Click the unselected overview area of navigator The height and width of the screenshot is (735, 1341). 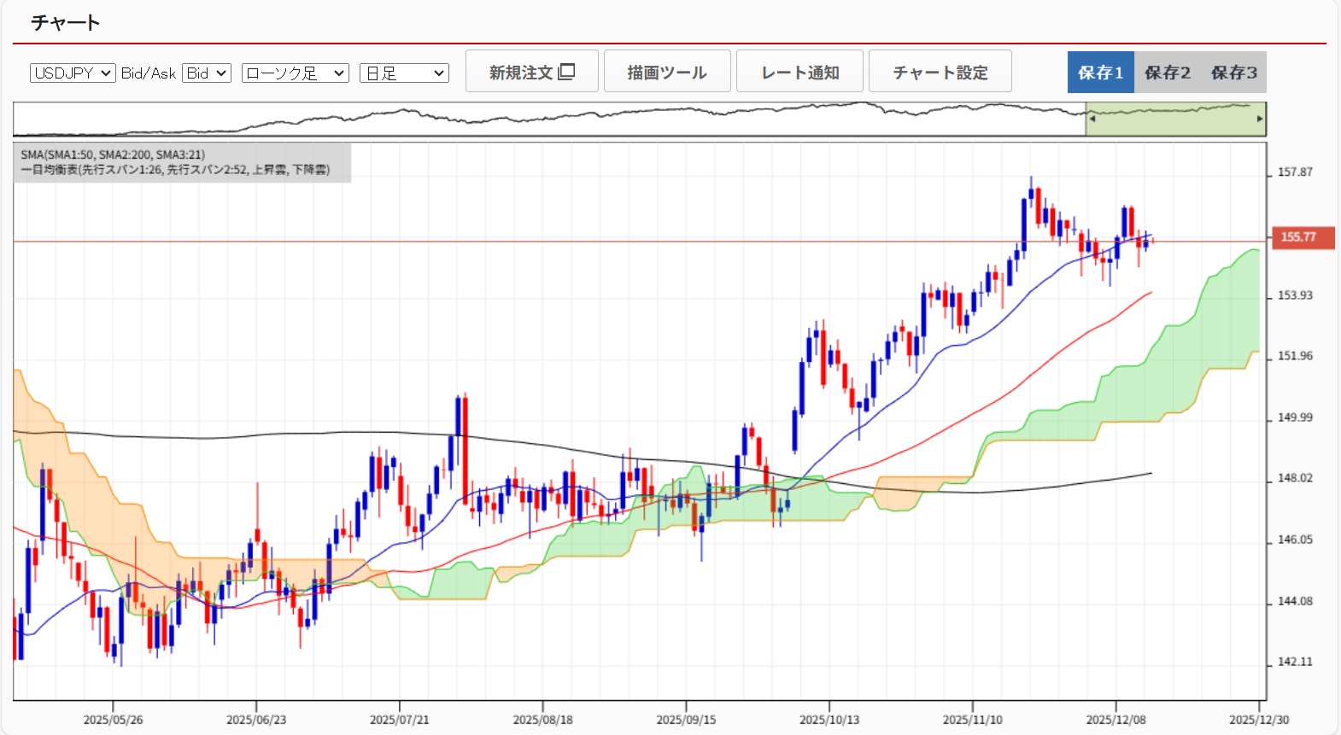[x=547, y=120]
